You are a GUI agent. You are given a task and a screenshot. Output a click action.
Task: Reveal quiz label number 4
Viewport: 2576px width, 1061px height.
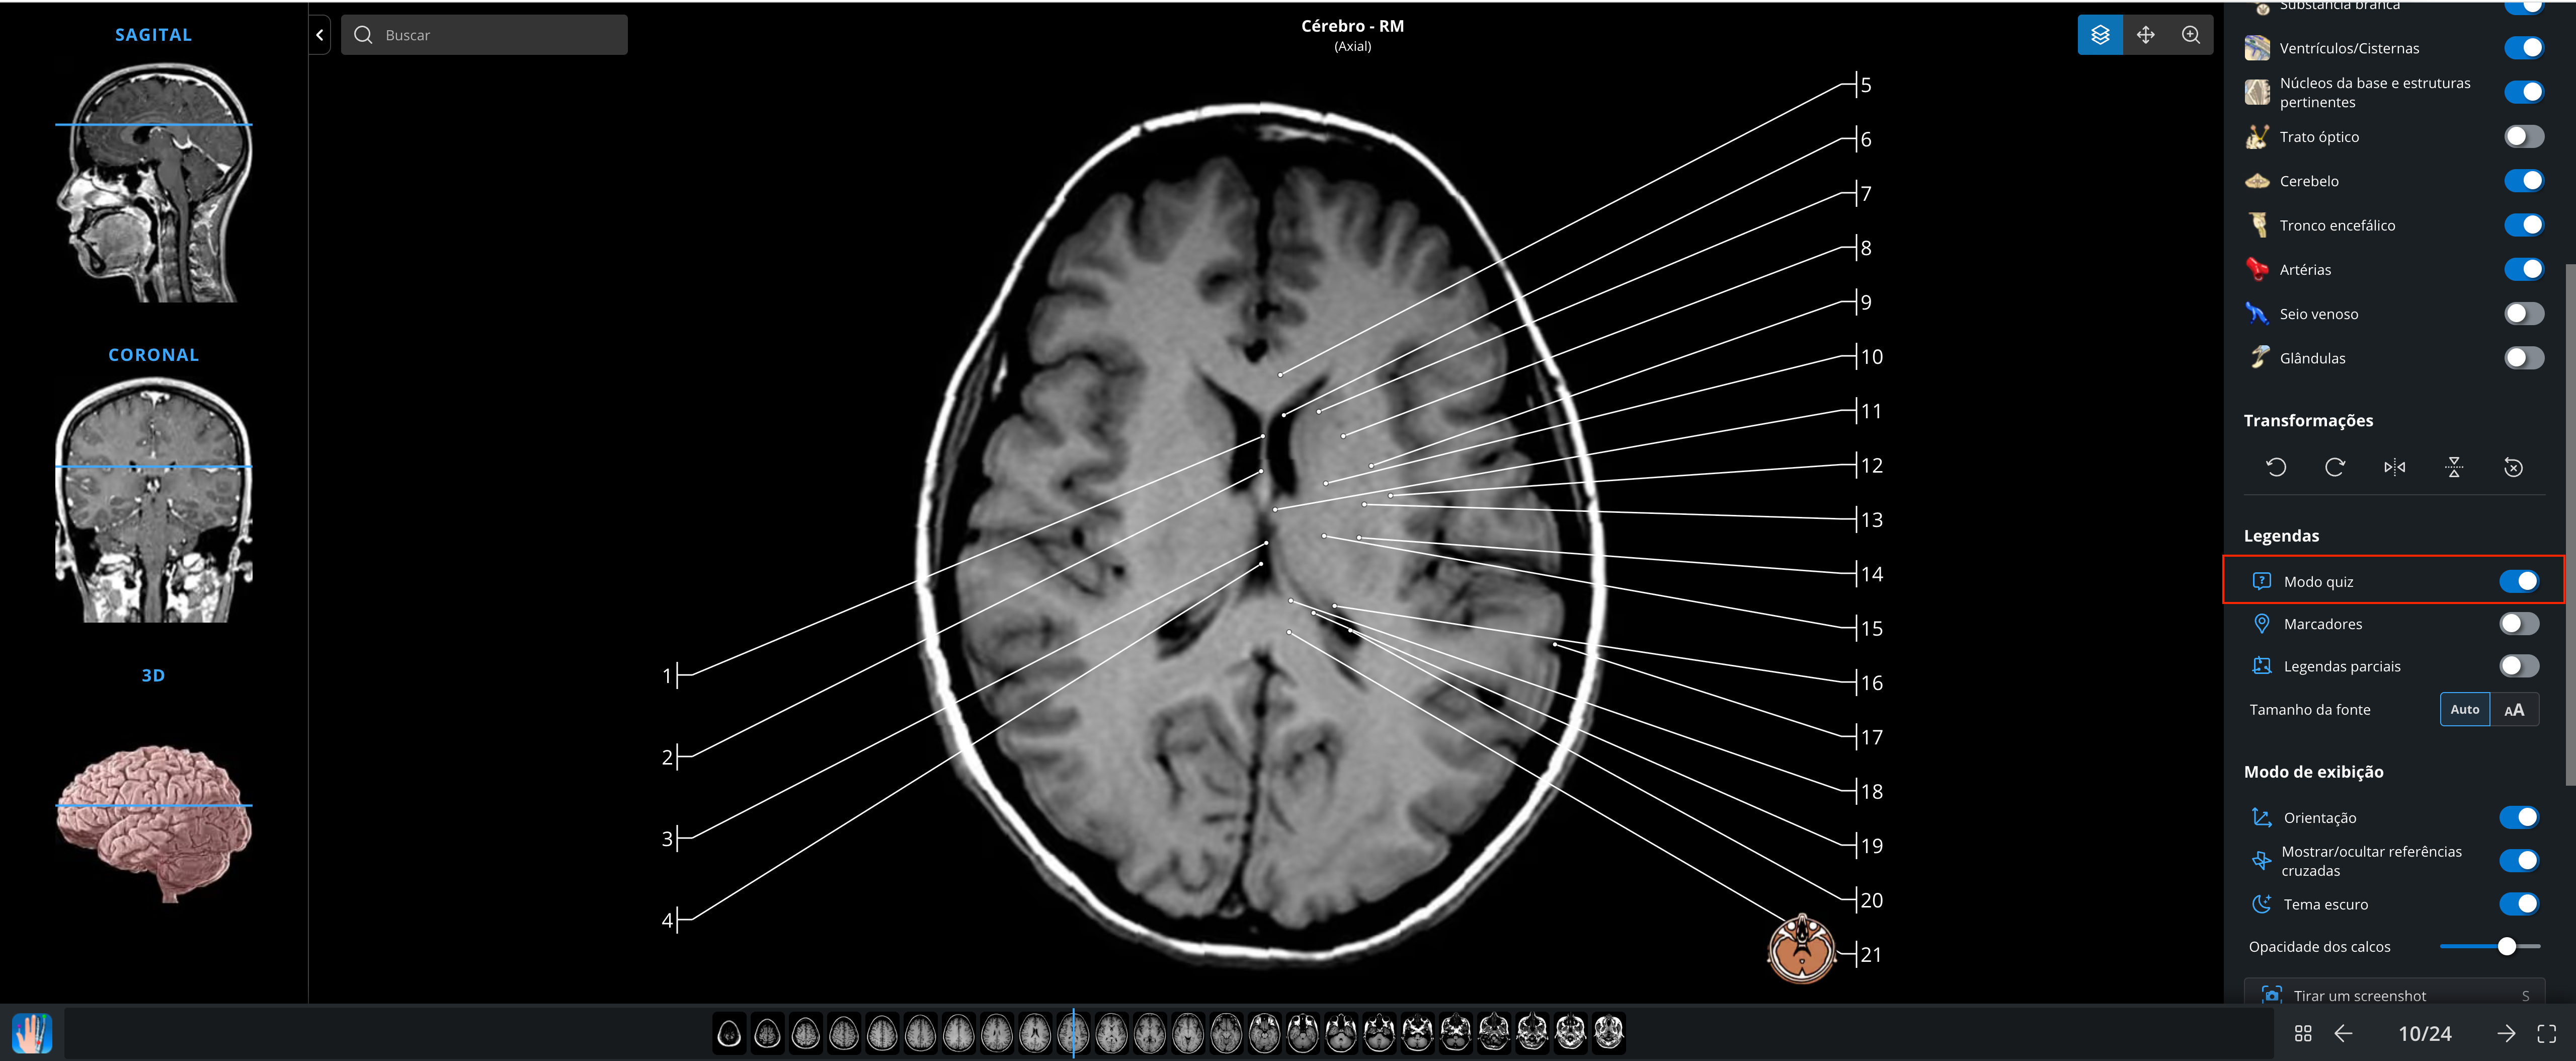pyautogui.click(x=668, y=920)
